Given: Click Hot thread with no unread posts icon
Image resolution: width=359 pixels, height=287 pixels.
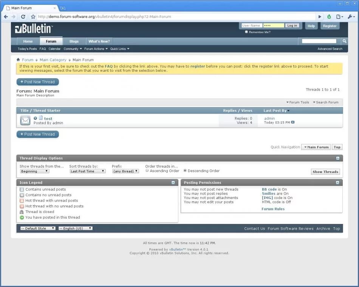Looking at the screenshot, I should click(x=22, y=206).
